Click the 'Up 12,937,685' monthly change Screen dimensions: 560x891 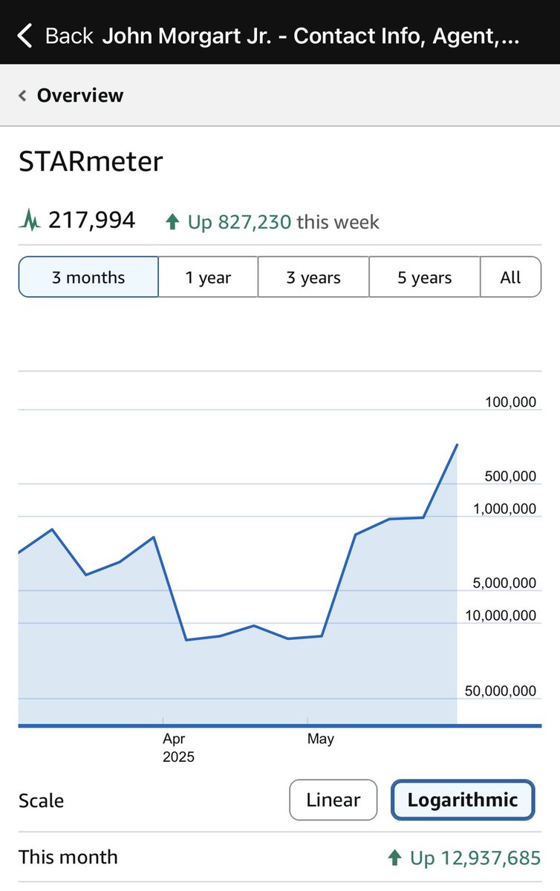pos(475,858)
